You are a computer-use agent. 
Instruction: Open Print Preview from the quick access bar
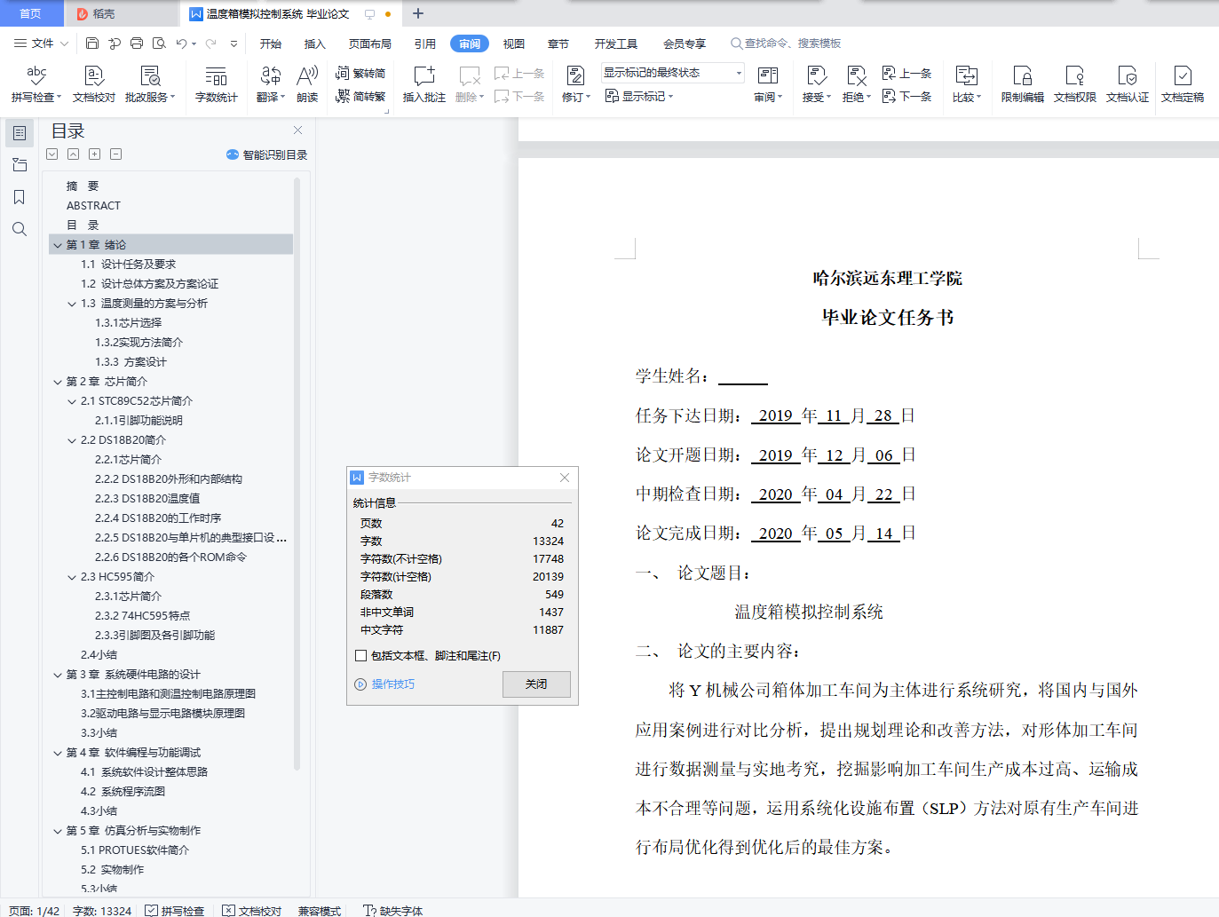click(x=159, y=43)
